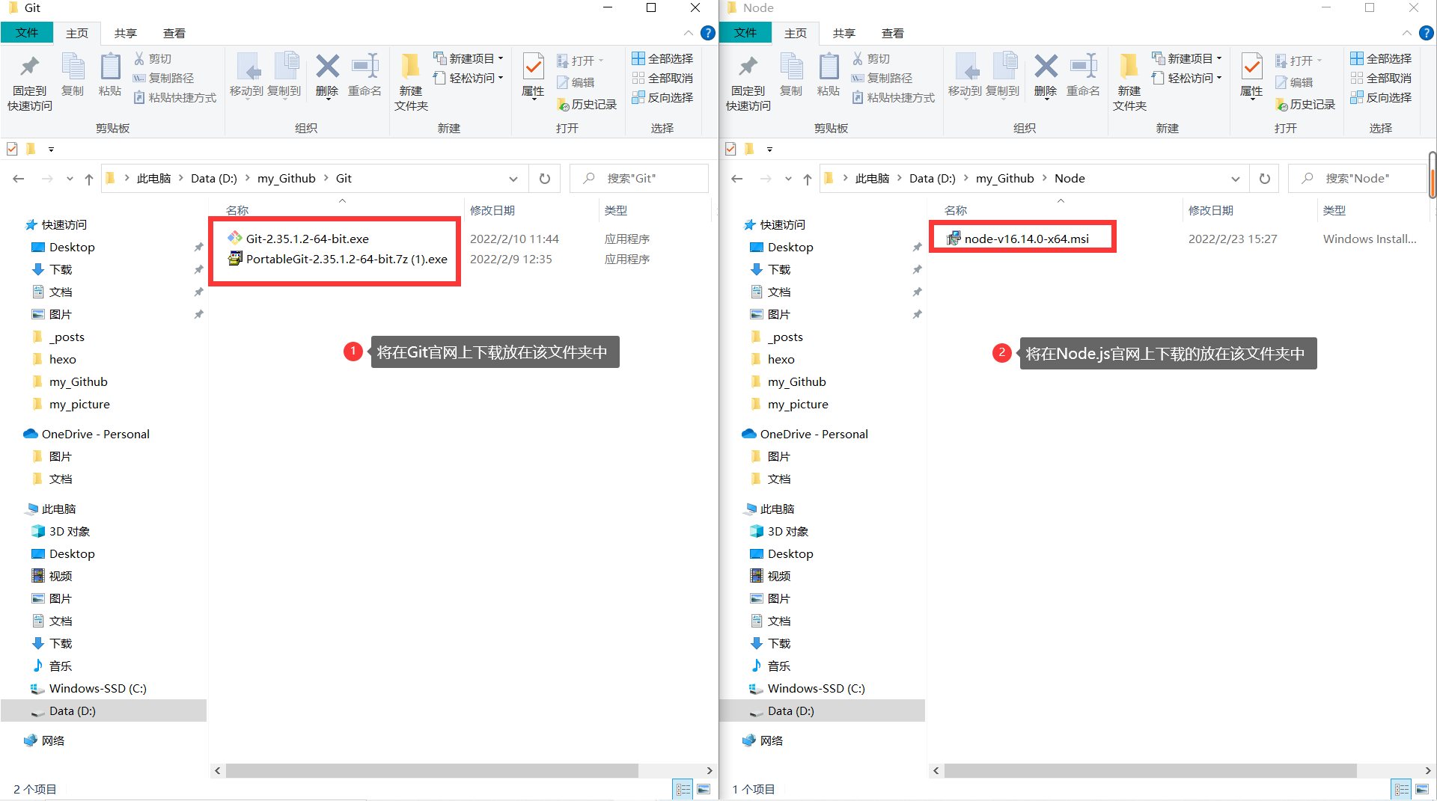Image resolution: width=1437 pixels, height=801 pixels.
Task: Click Data (D:) breadcrumb in Node address bar
Action: click(x=933, y=179)
